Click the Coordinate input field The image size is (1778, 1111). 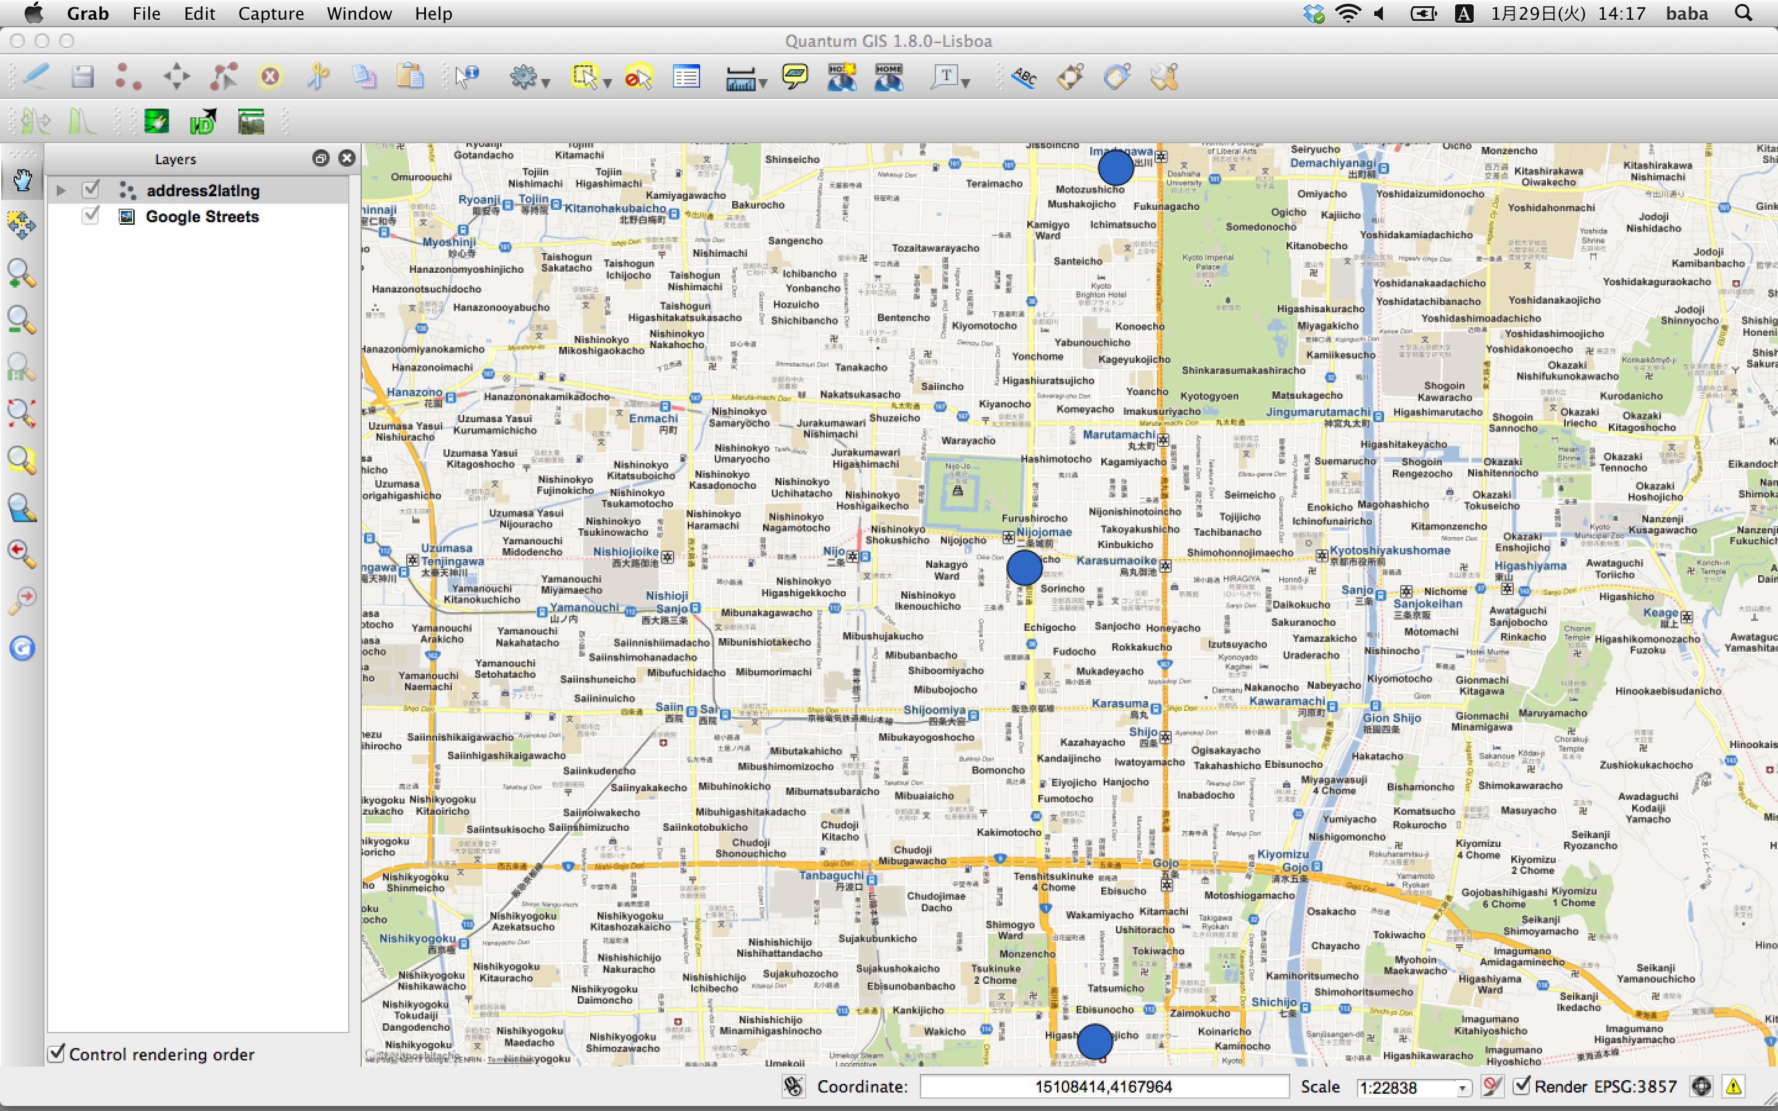coord(1104,1087)
